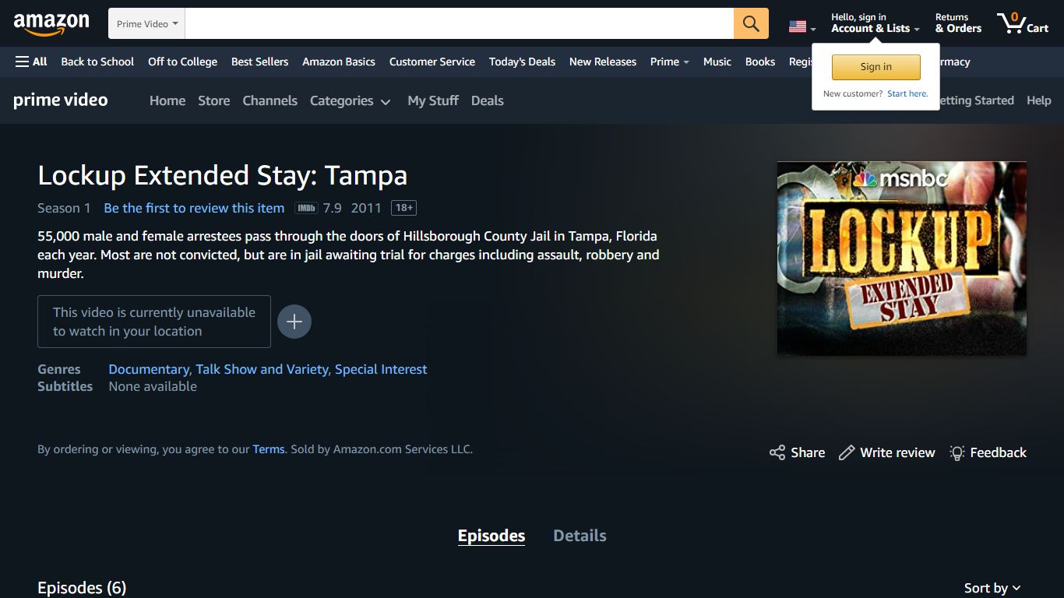Click the Lockup Extended Stay: Tampa title
Image resolution: width=1064 pixels, height=598 pixels.
pos(223,175)
